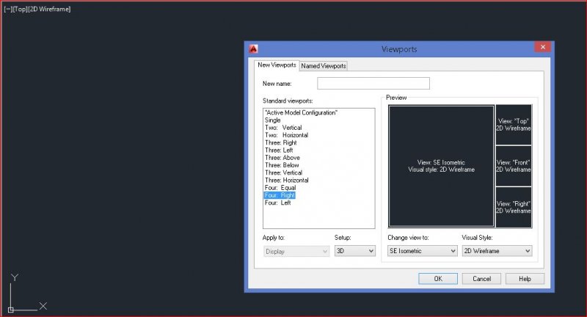Image resolution: width=587 pixels, height=317 pixels.
Task: Click the AutoCAD logo icon in Viewports dialog
Action: pos(253,48)
